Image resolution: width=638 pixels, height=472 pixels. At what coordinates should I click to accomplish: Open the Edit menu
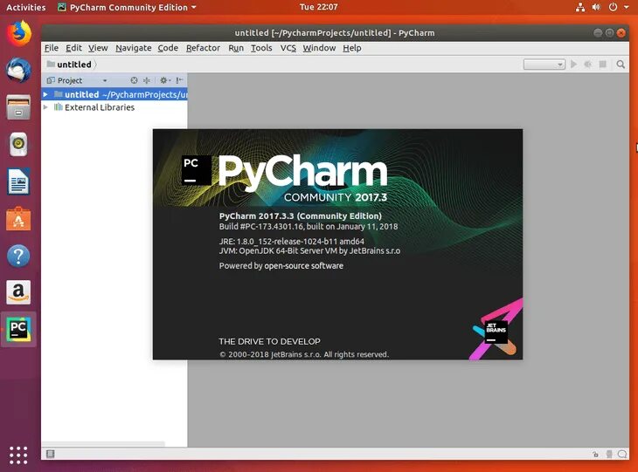pos(73,48)
